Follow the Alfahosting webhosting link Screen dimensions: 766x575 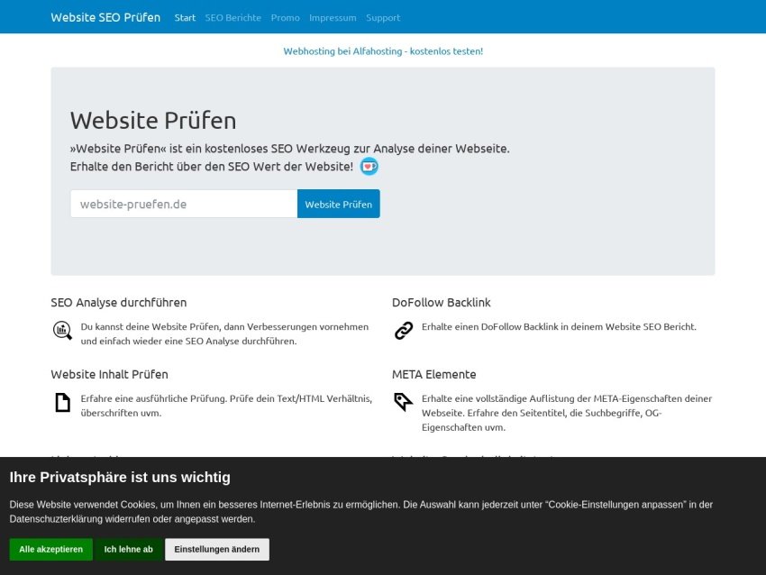pos(383,51)
